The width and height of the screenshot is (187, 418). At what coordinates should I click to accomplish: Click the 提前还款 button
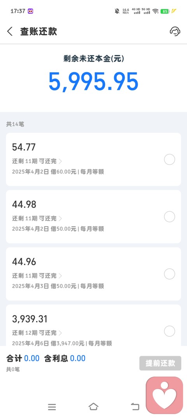click(160, 363)
